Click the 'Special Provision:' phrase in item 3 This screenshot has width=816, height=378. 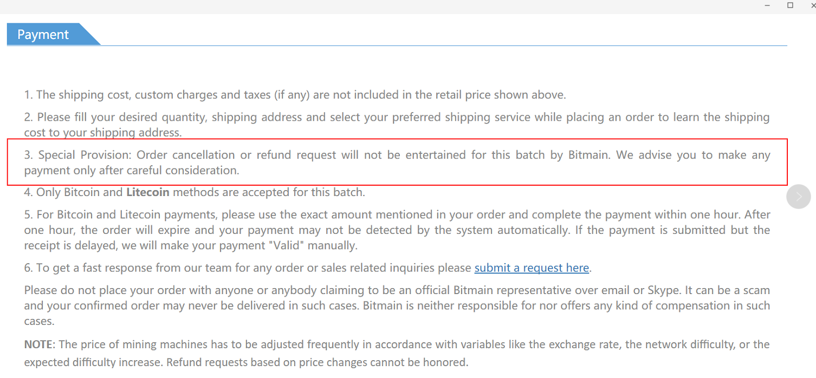pyautogui.click(x=85, y=155)
